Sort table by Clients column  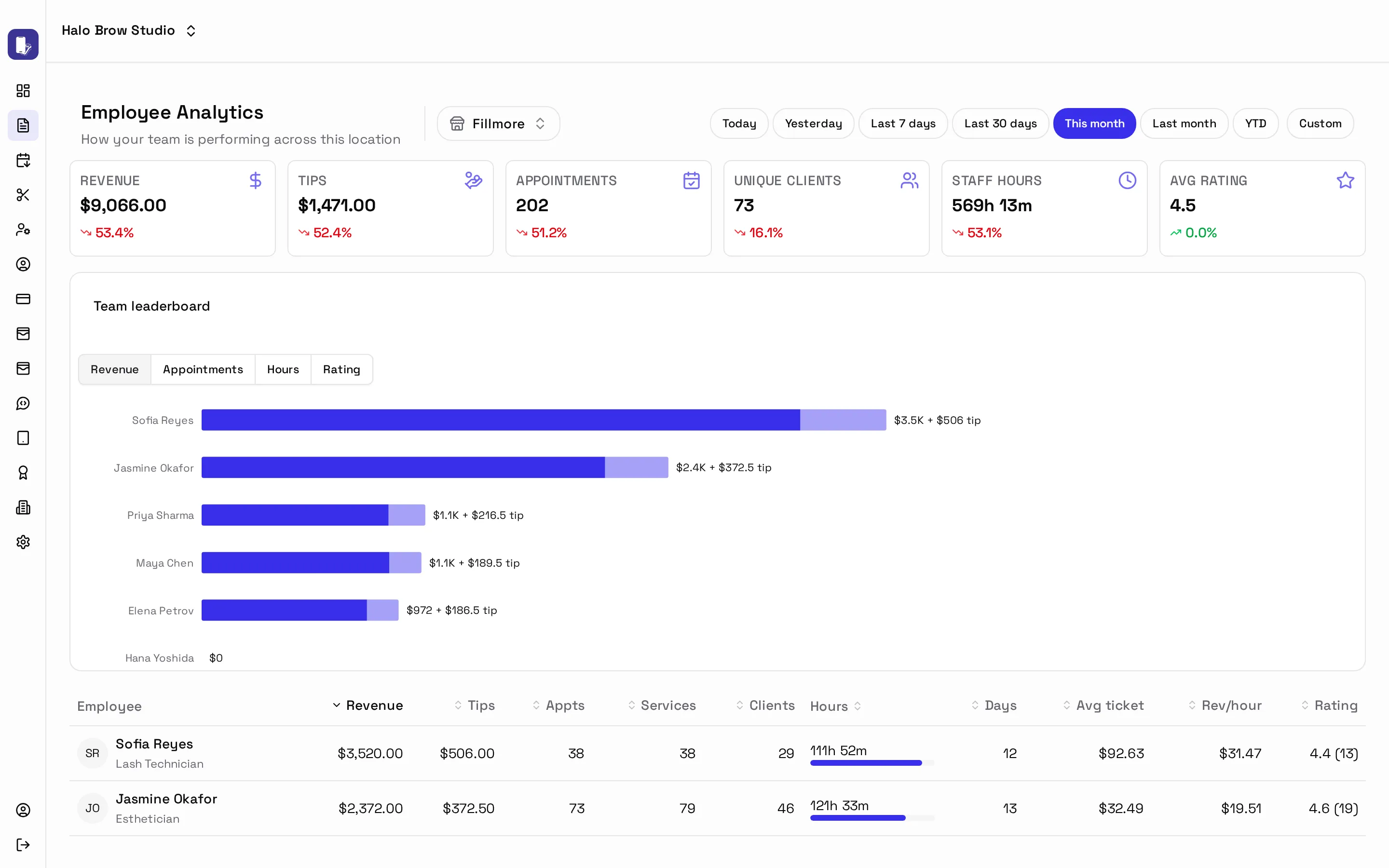(765, 705)
